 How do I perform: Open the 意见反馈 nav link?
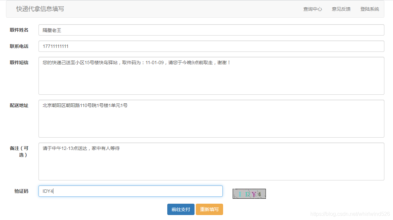pyautogui.click(x=341, y=9)
